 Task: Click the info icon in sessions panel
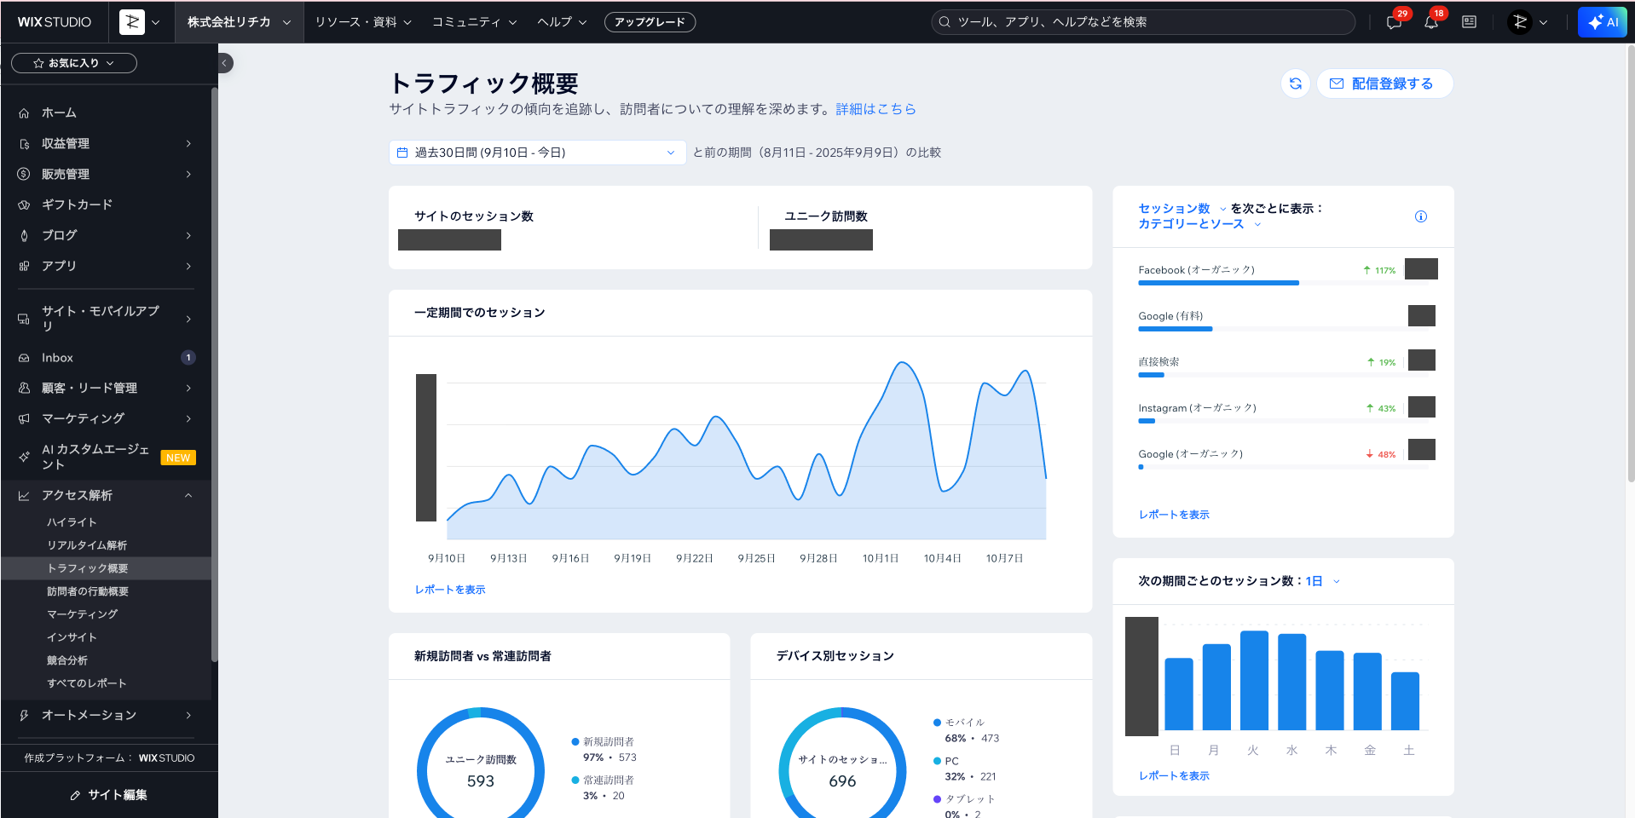coord(1420,216)
